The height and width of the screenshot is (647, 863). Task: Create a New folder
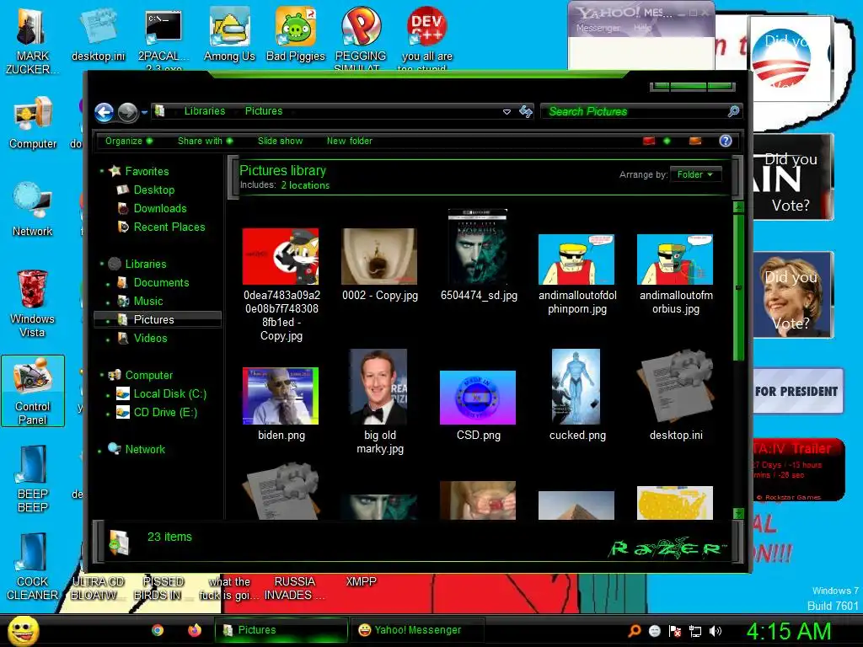coord(350,141)
